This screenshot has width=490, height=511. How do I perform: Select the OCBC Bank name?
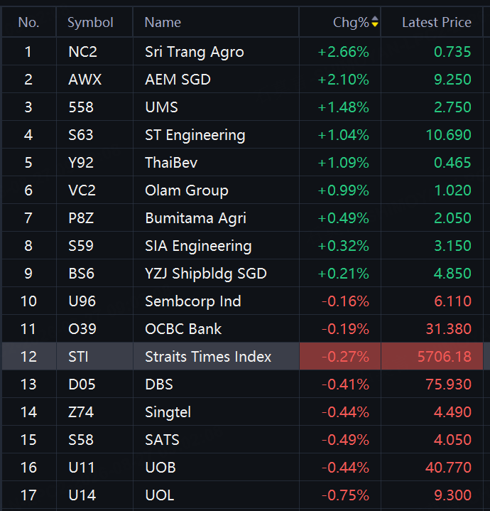pyautogui.click(x=183, y=329)
